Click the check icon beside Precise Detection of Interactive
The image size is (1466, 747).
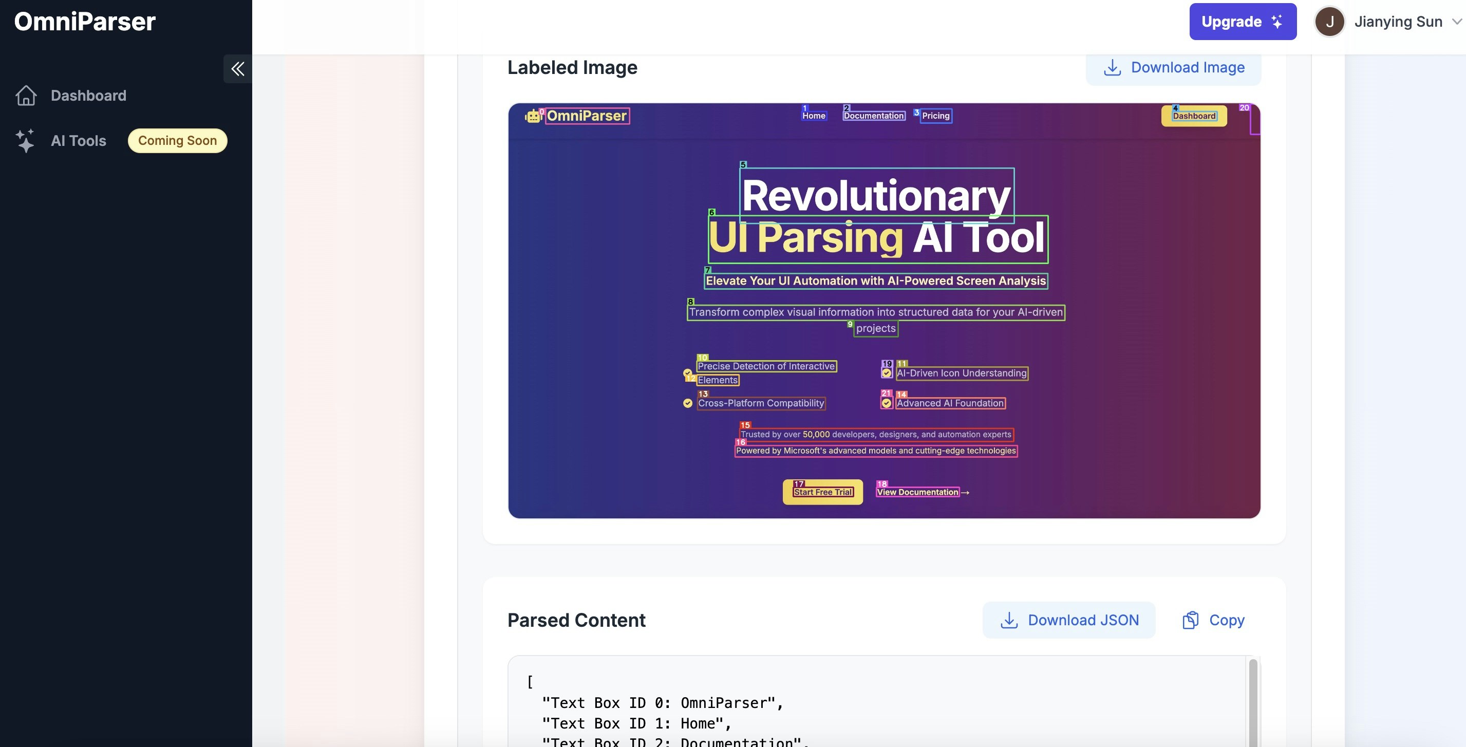(x=687, y=373)
